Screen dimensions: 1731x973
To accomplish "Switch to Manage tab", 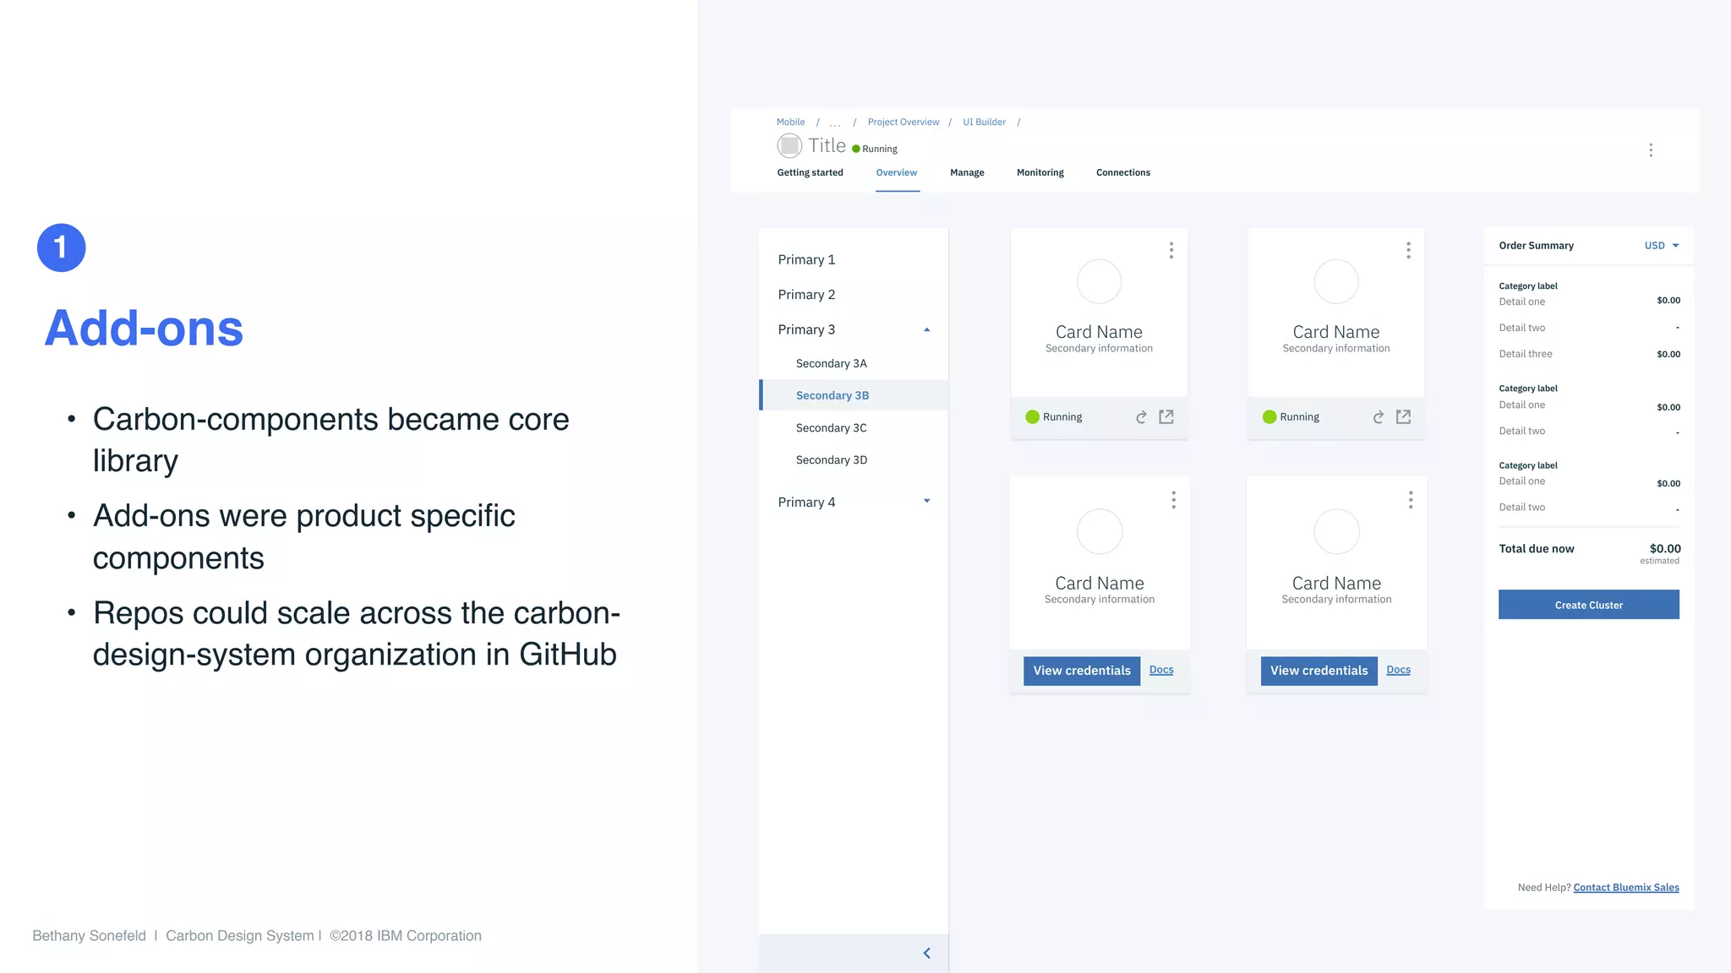I will point(967,172).
